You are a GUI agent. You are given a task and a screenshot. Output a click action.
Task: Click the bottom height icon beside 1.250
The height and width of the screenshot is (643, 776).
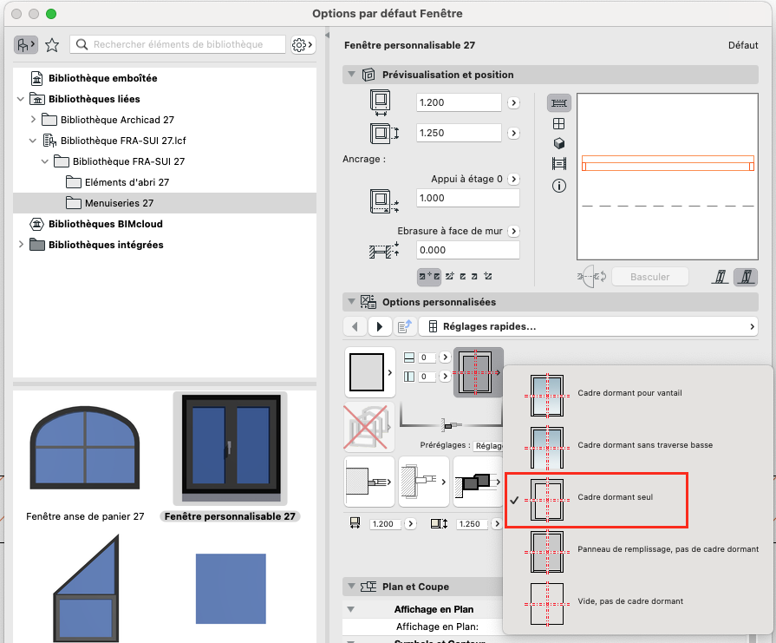point(439,523)
